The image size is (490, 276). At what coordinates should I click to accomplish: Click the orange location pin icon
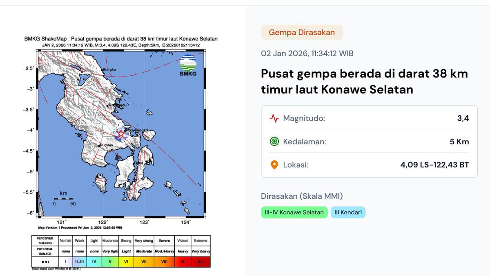[274, 165]
